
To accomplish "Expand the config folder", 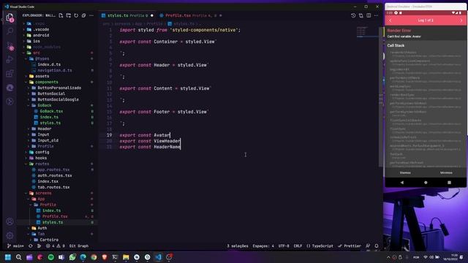I will click(x=42, y=152).
